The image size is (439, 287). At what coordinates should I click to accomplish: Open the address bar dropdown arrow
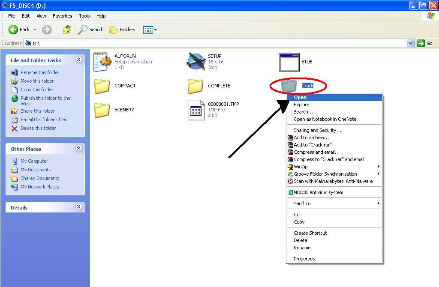click(410, 43)
